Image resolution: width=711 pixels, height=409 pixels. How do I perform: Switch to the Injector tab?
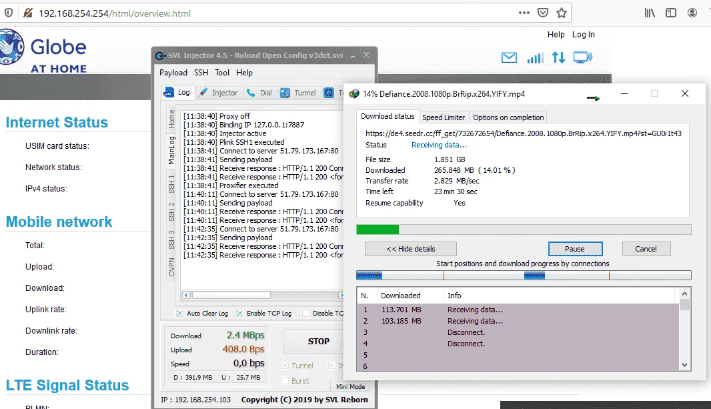pos(218,93)
